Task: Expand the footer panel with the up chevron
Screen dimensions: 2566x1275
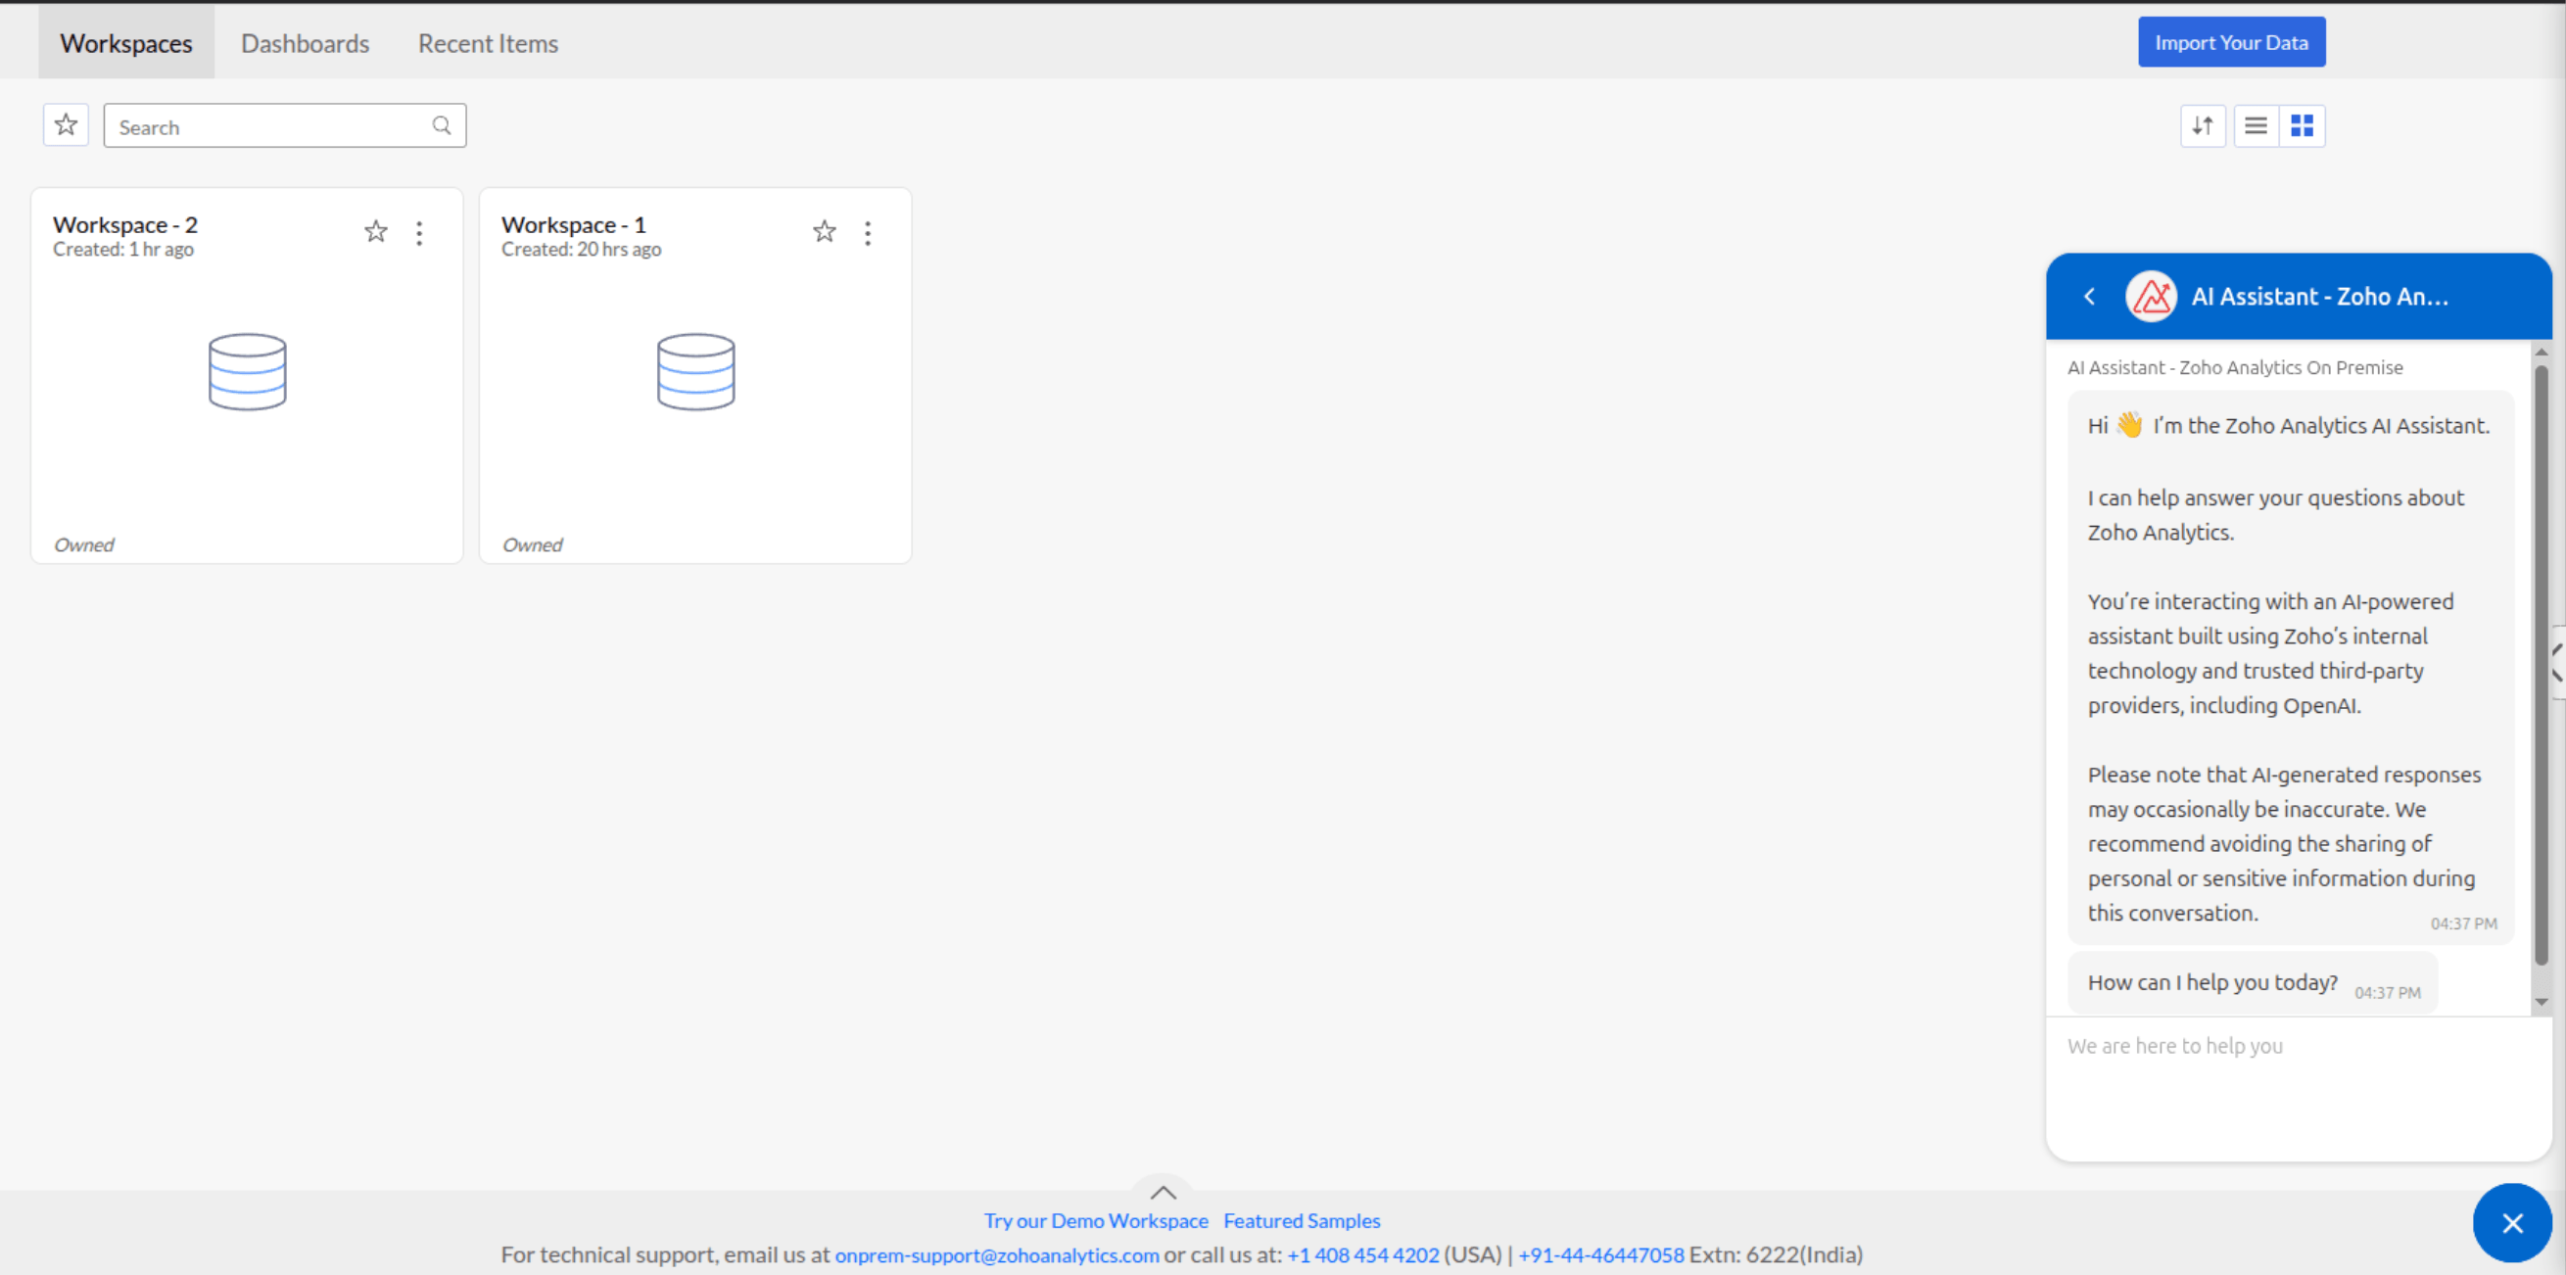Action: (1163, 1192)
